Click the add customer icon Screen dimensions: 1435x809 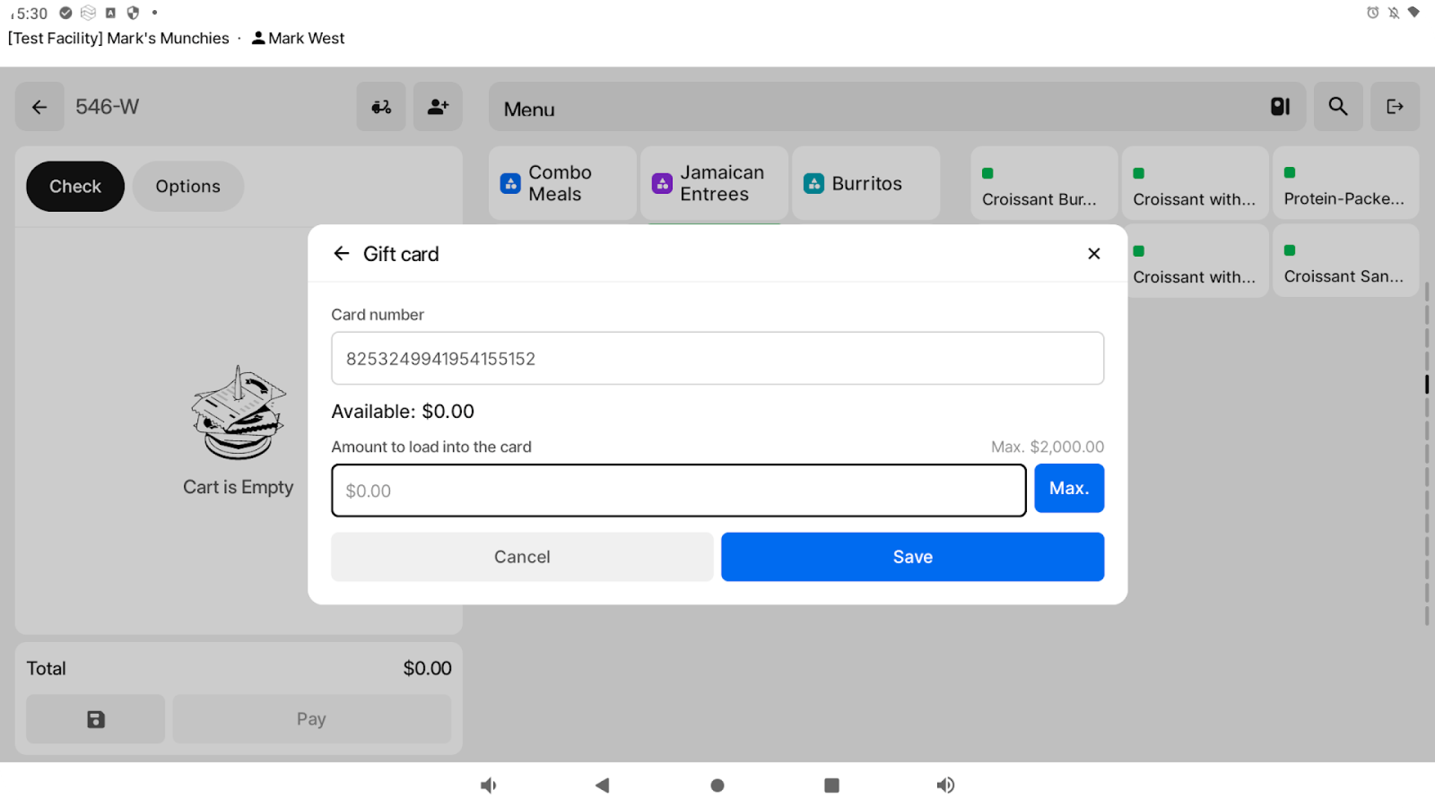point(438,106)
